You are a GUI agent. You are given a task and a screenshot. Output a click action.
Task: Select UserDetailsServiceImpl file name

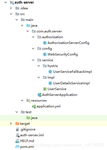point(71,83)
